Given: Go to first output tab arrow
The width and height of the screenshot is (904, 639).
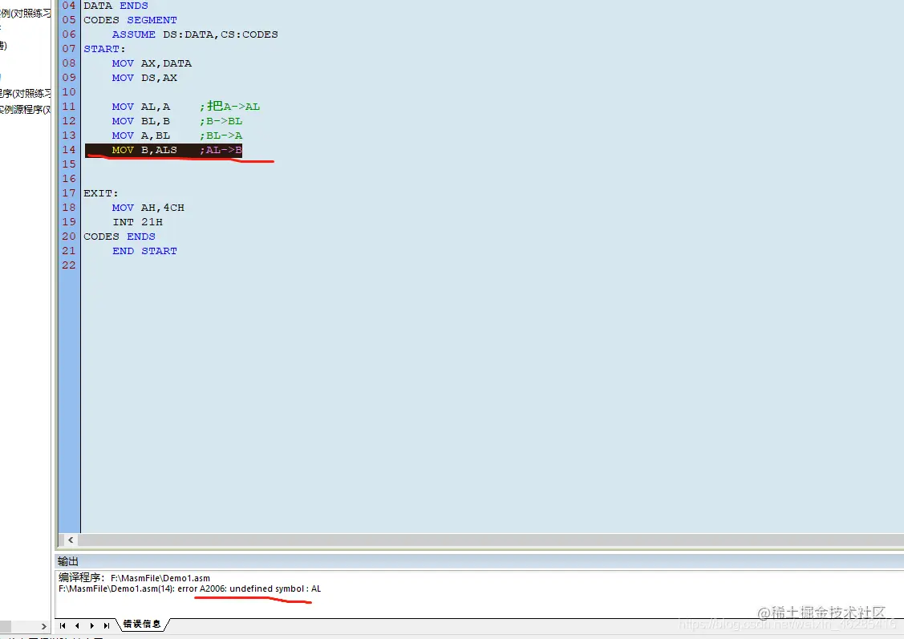Looking at the screenshot, I should [63, 625].
